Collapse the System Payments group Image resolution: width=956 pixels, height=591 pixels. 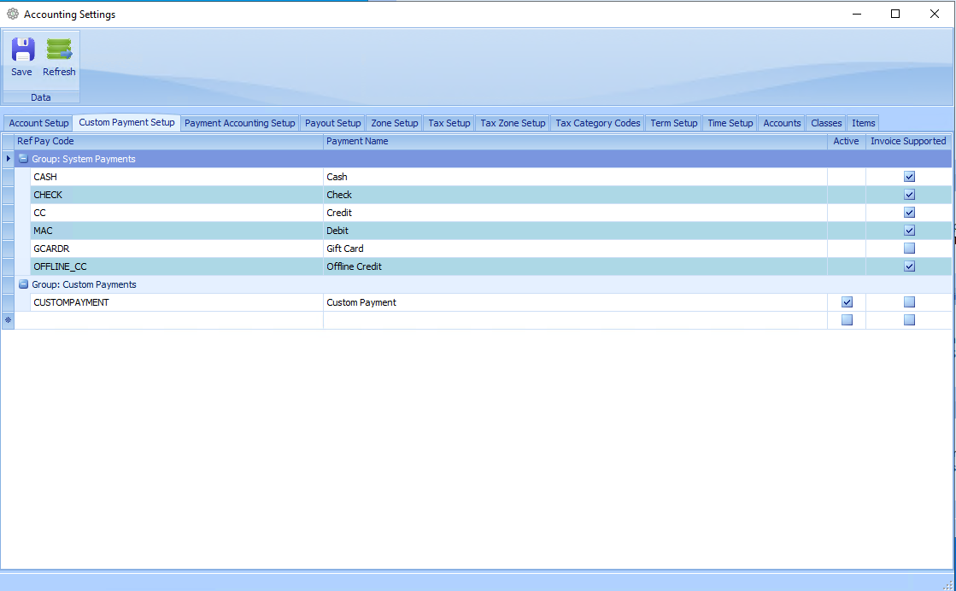(23, 159)
